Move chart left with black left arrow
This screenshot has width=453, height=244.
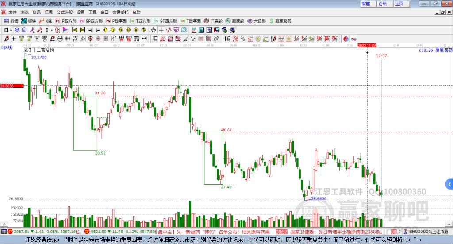point(90,30)
